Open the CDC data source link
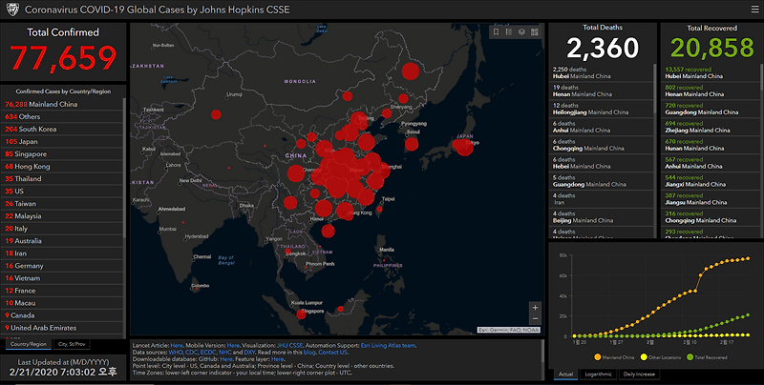This screenshot has height=385, width=764. click(x=191, y=353)
